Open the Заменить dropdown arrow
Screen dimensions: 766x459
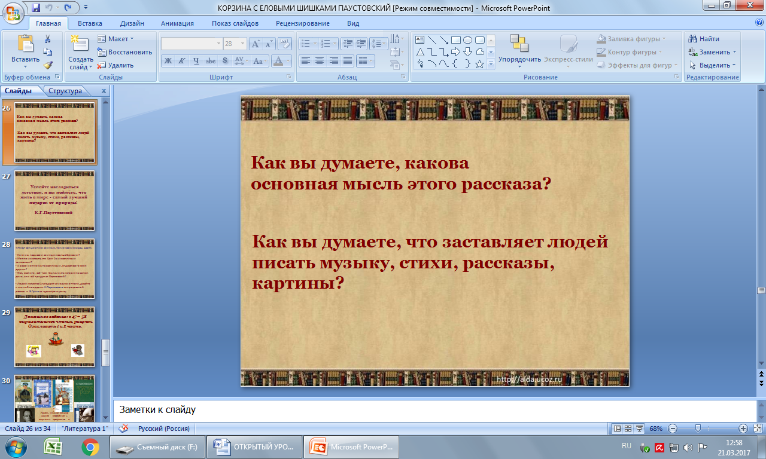[x=734, y=52]
